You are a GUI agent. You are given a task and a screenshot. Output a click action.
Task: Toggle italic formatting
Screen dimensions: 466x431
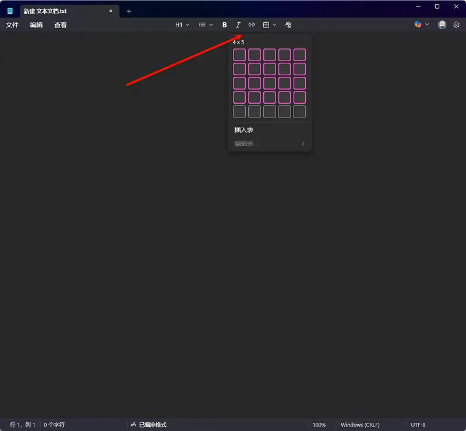pos(238,24)
